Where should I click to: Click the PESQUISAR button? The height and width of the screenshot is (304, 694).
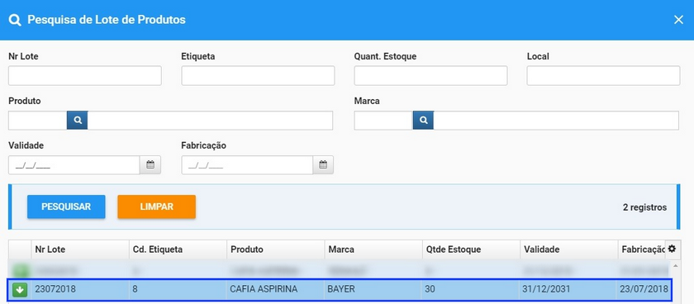pos(66,207)
